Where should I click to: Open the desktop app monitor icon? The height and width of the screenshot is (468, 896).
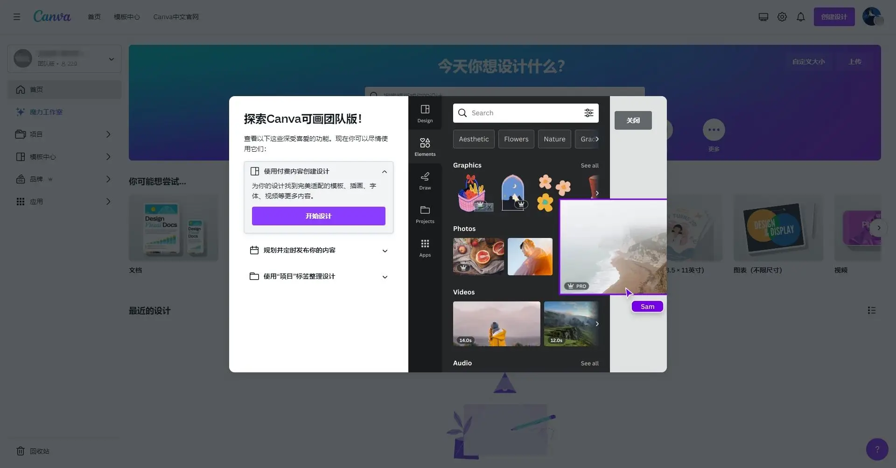click(763, 17)
